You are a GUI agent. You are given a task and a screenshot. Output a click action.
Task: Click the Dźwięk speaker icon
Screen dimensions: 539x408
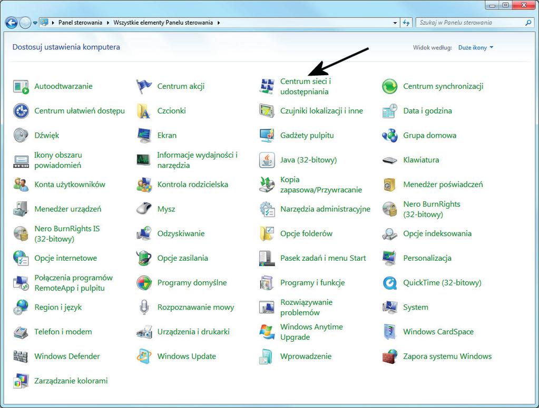pyautogui.click(x=21, y=136)
